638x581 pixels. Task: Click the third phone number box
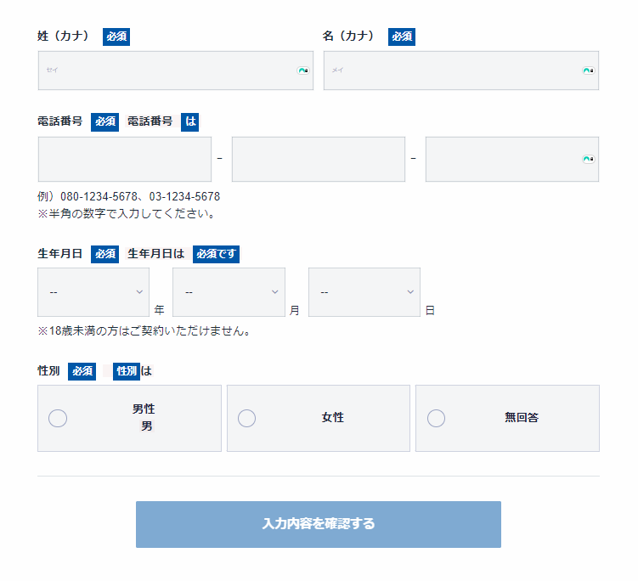[x=501, y=159]
